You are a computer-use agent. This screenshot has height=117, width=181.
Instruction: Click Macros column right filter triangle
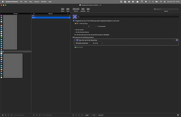click(68, 13)
